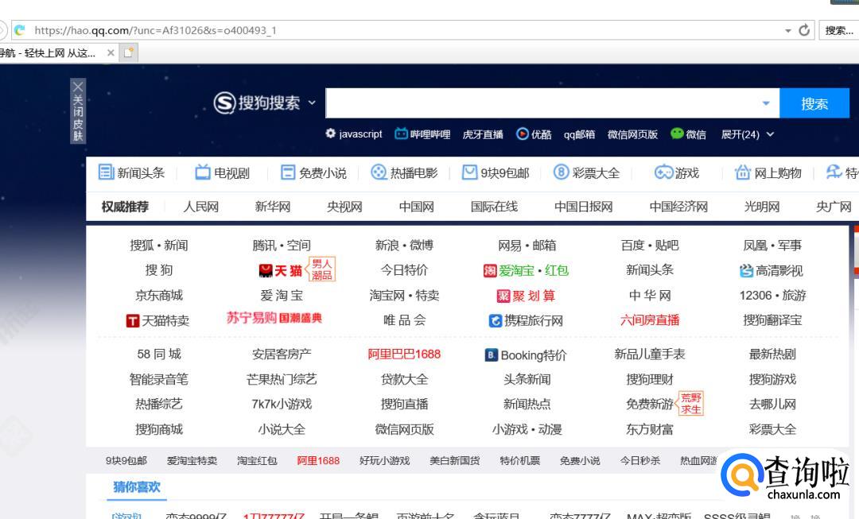Open the 东方财富 link
The width and height of the screenshot is (859, 519).
pos(650,429)
